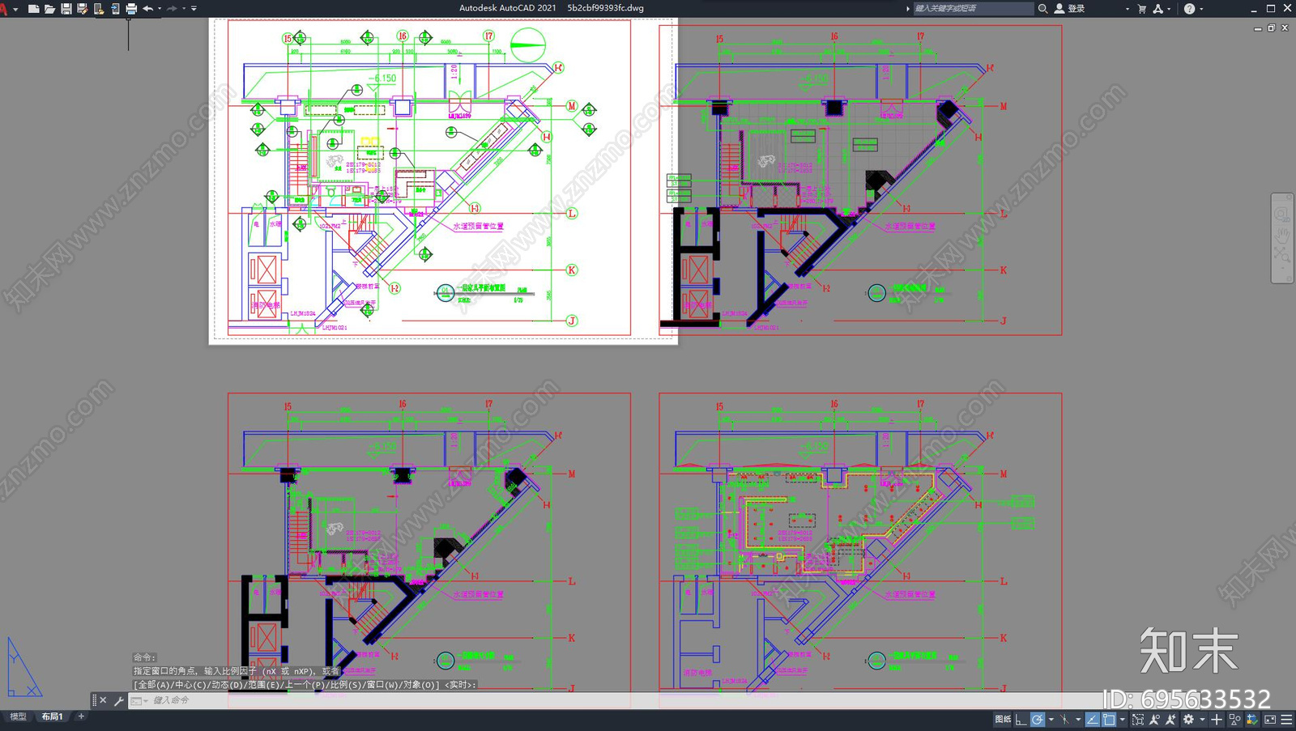The width and height of the screenshot is (1296, 731).
Task: Select the 布局1 layout tab
Action: click(52, 716)
